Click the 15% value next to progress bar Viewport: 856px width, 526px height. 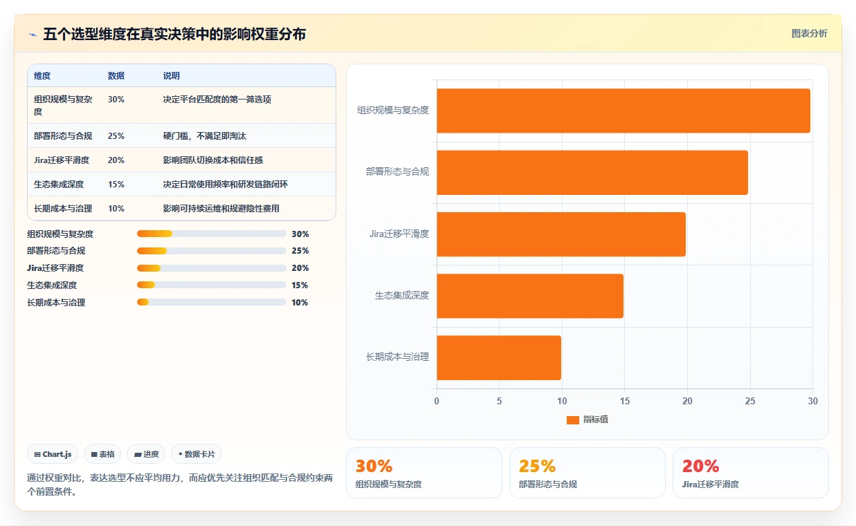point(300,285)
